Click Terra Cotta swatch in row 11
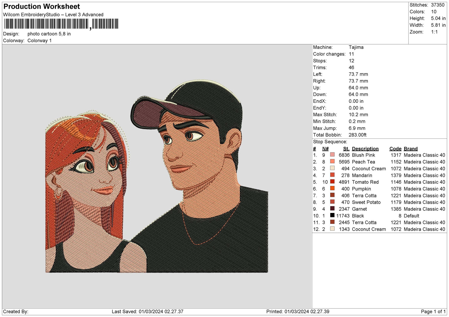 (332, 222)
